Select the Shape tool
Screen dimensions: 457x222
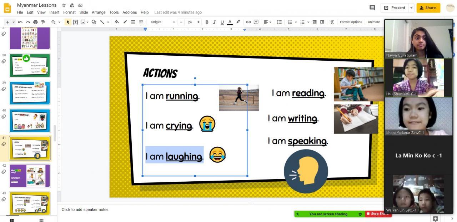(94, 22)
